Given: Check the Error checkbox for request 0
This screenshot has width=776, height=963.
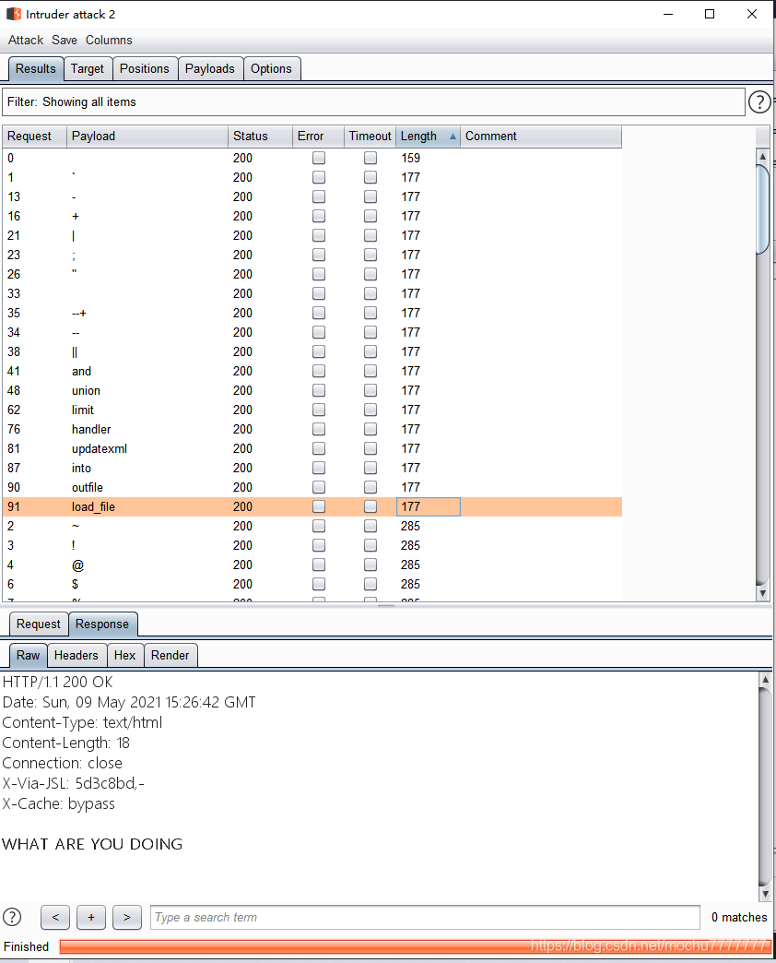Looking at the screenshot, I should click(319, 158).
